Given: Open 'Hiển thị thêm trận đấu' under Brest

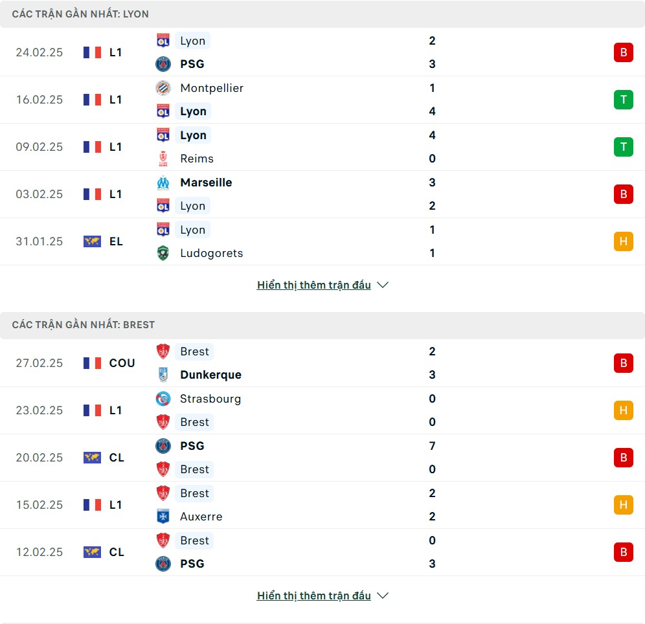Looking at the screenshot, I should coord(314,596).
